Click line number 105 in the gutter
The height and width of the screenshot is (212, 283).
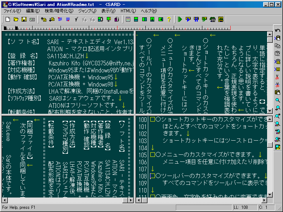143,155
